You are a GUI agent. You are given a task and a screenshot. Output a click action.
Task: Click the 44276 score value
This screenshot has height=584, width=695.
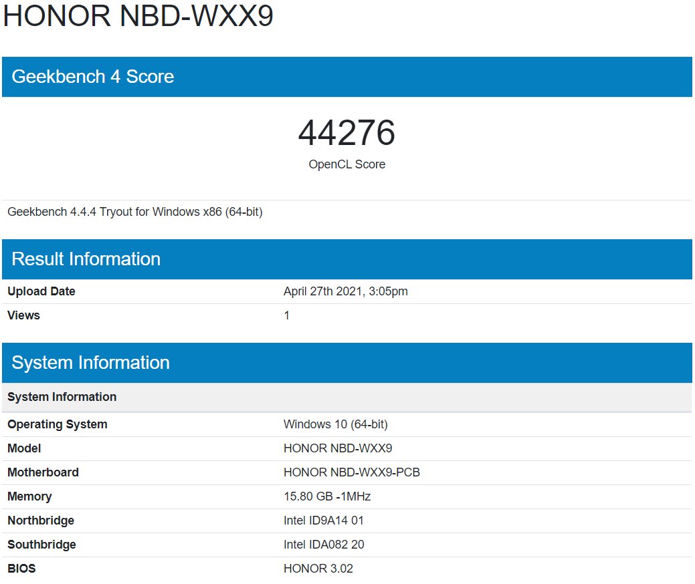346,132
